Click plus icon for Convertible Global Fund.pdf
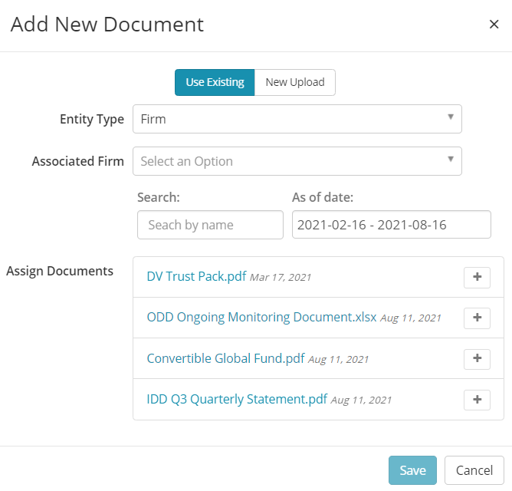This screenshot has height=491, width=512. coord(477,358)
